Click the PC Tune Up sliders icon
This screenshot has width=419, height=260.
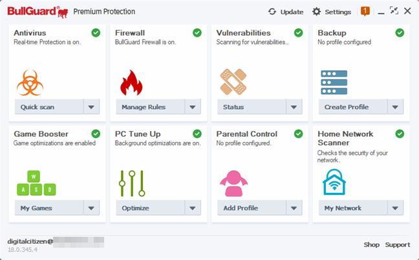[132, 183]
